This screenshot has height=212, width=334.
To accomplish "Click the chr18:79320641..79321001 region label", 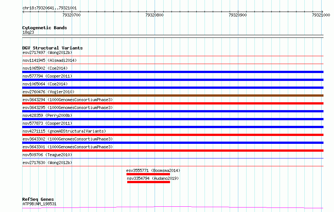I will click(50, 8).
